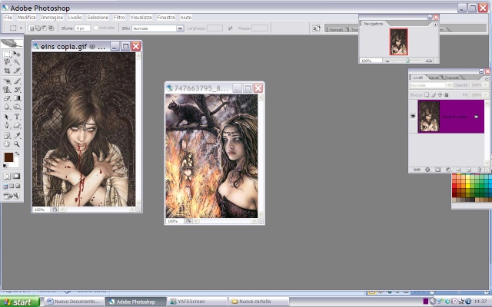The image size is (492, 307).
Task: Select the Brush tool
Action: point(17,81)
